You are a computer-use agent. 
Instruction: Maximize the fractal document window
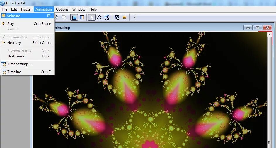point(258,28)
